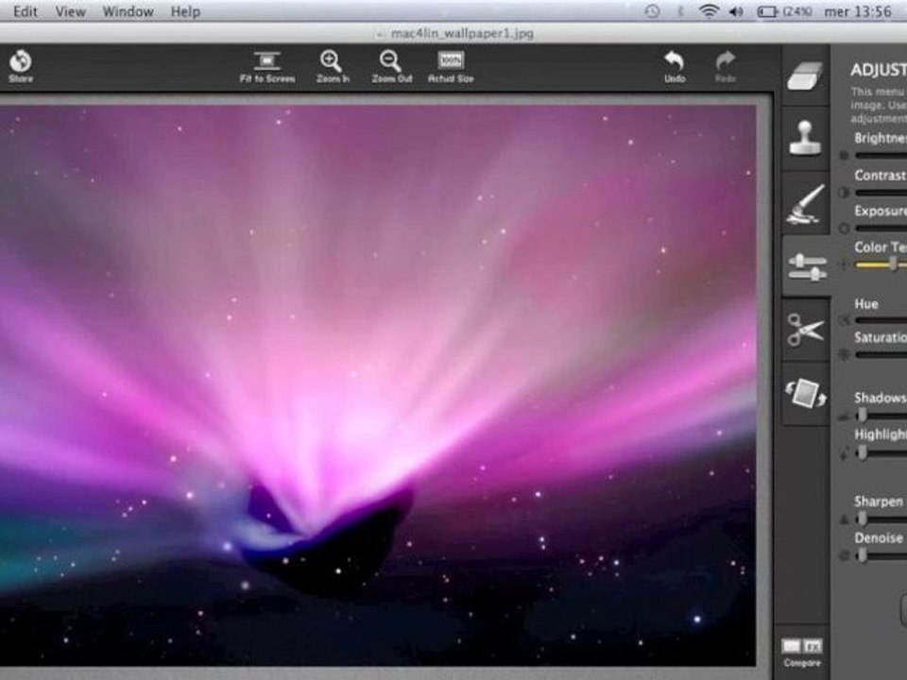Image resolution: width=907 pixels, height=680 pixels.
Task: Open the Edit menu
Action: 26,11
